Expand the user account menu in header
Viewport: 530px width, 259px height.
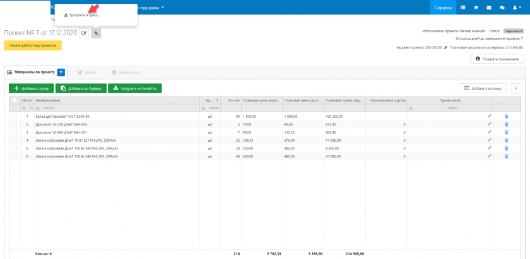[x=515, y=8]
